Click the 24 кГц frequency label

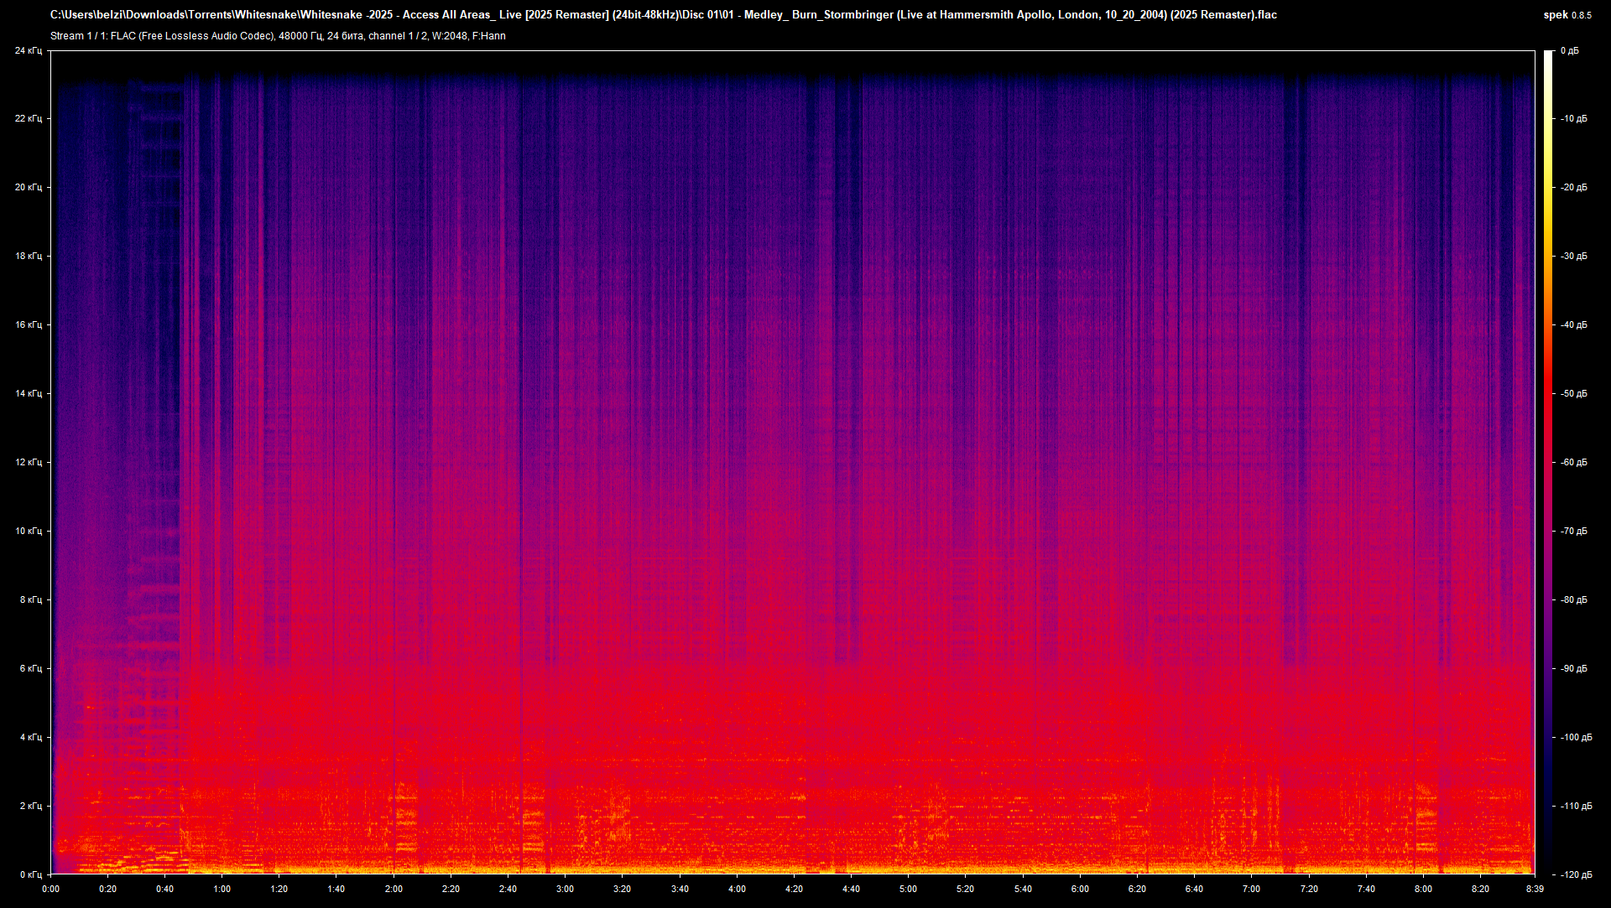pos(29,51)
